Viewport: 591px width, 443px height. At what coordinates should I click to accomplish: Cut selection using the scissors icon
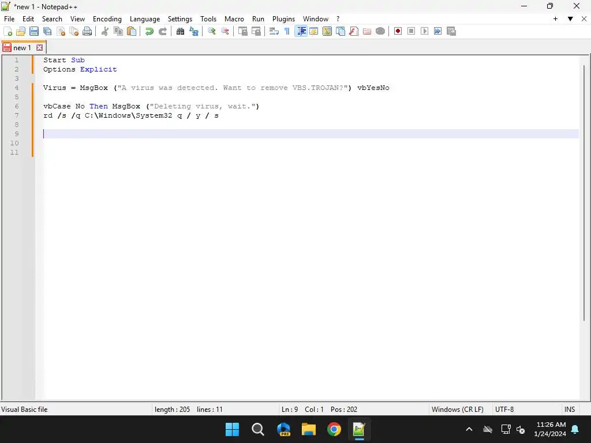click(105, 31)
